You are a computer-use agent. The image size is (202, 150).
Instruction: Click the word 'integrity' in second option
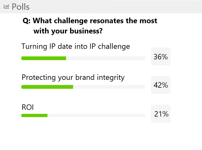pyautogui.click(x=111, y=78)
